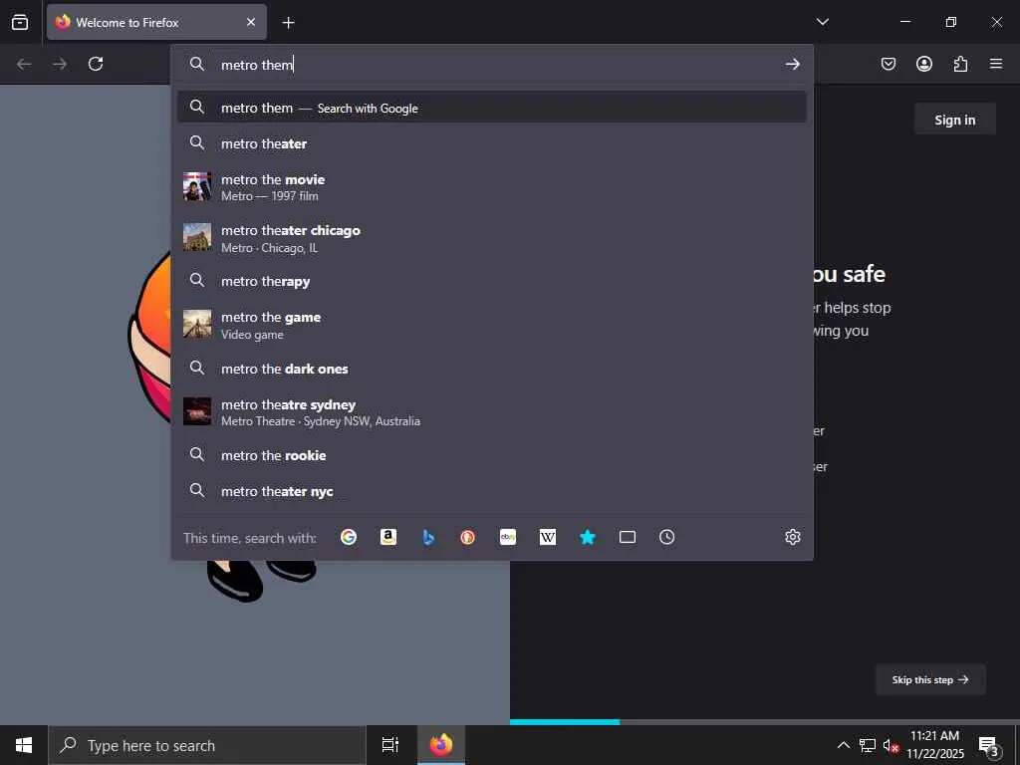Search open tabs using the tab icon
1020x765 pixels.
click(628, 537)
